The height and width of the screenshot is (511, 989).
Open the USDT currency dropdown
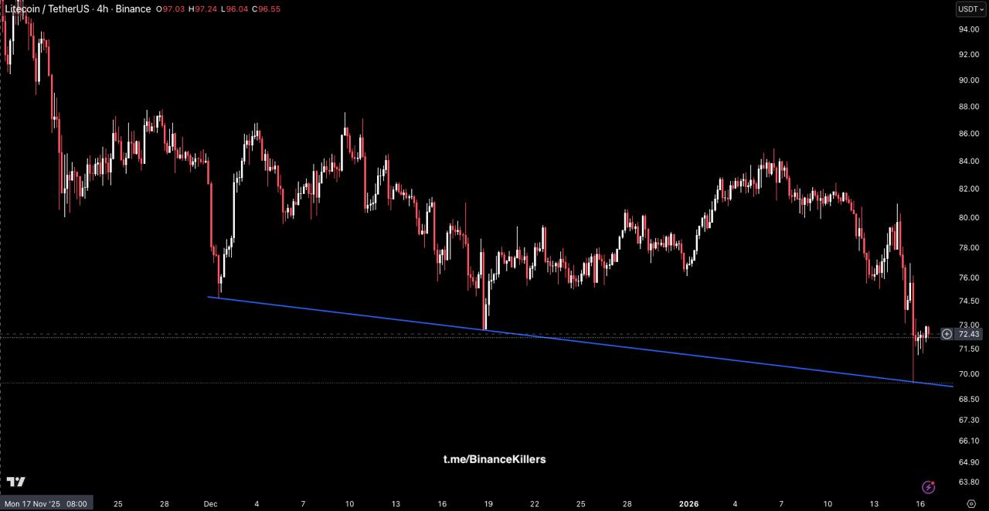pyautogui.click(x=970, y=9)
